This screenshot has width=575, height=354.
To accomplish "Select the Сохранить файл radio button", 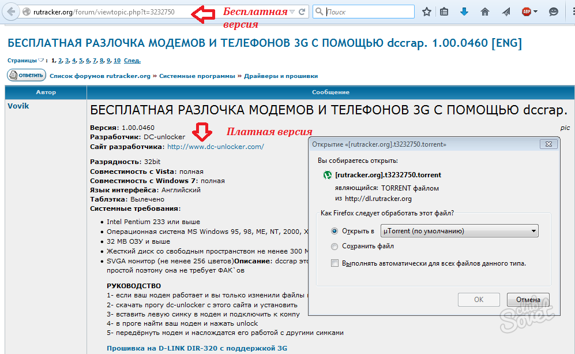I will tap(335, 246).
